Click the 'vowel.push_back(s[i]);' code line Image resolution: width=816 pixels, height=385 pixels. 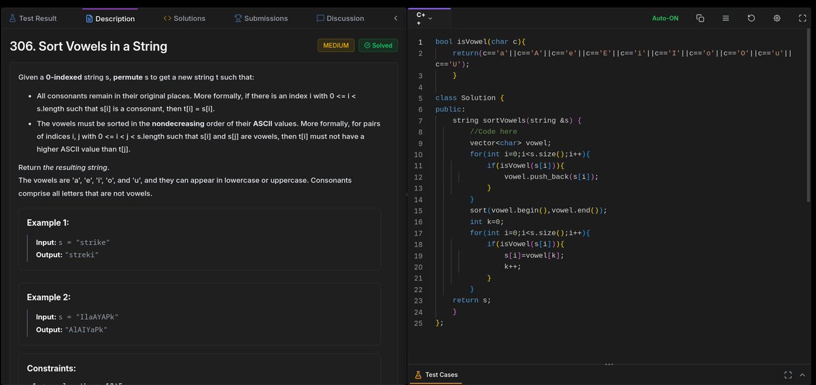(x=551, y=177)
